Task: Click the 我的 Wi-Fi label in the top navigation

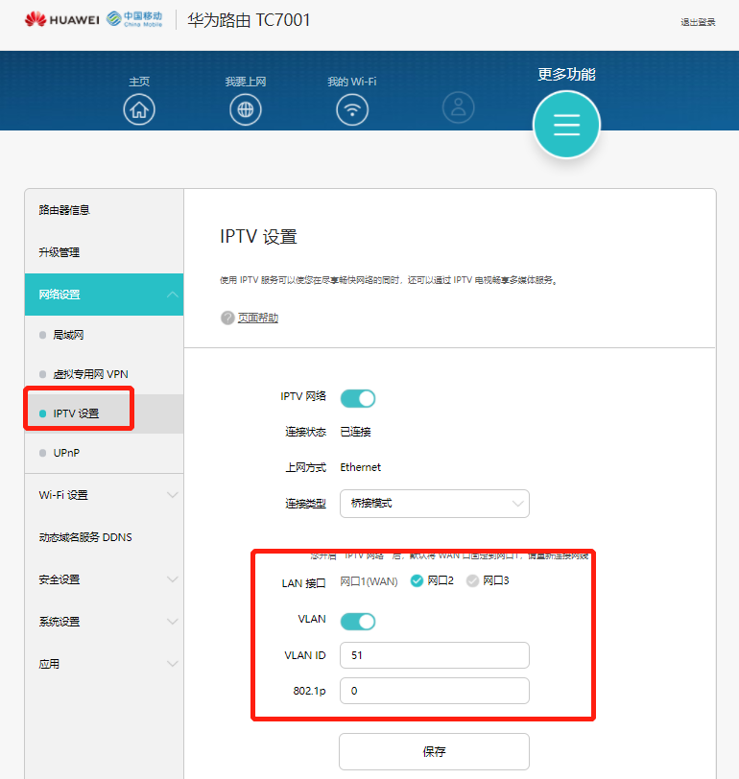Action: coord(352,82)
